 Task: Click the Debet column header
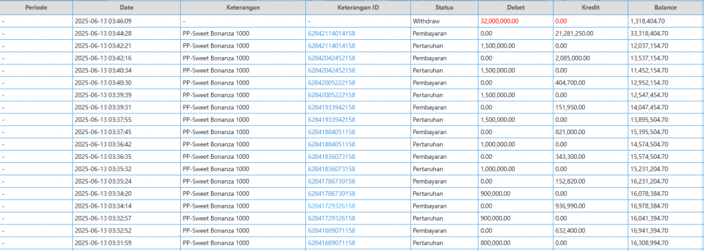click(516, 8)
